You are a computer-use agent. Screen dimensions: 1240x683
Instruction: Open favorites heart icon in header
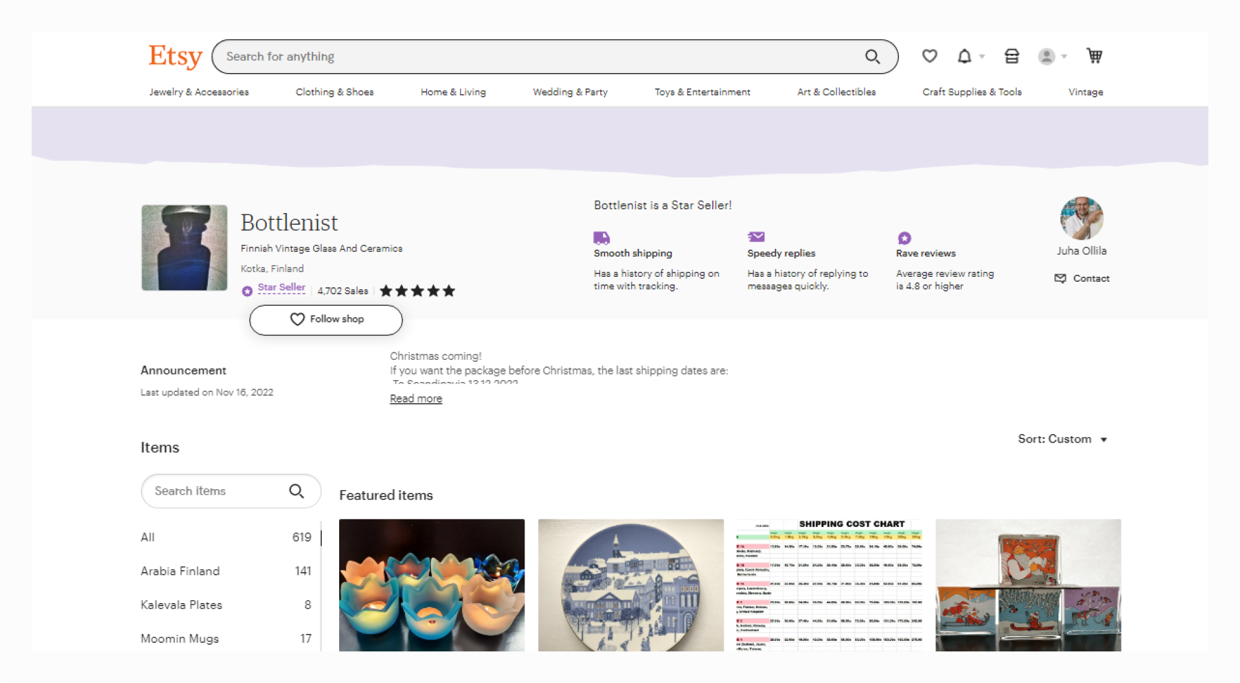tap(929, 56)
